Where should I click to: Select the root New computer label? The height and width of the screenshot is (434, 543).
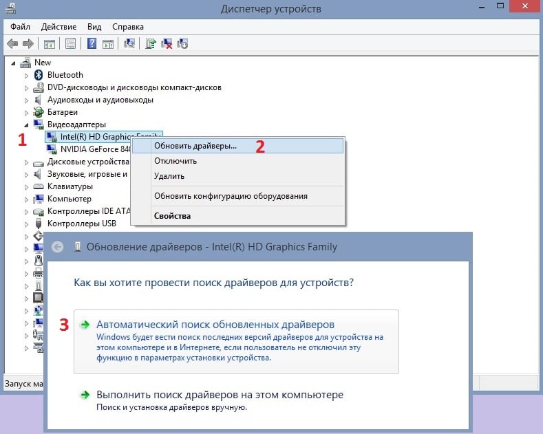coord(43,63)
